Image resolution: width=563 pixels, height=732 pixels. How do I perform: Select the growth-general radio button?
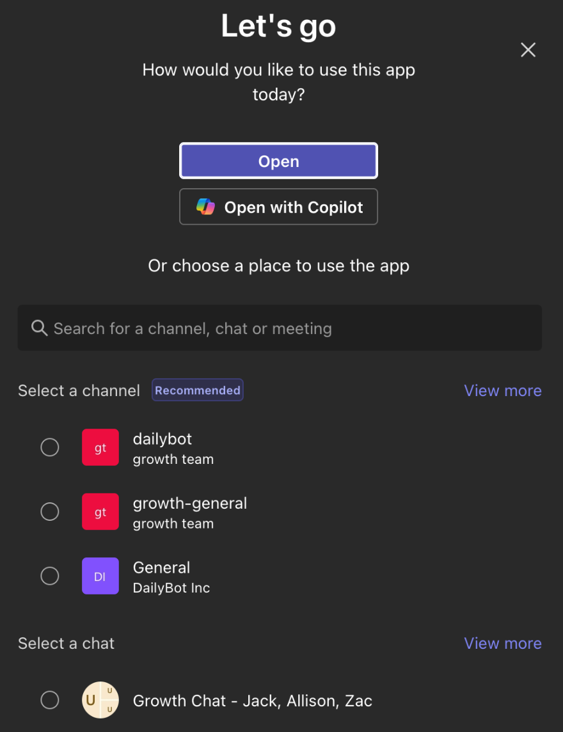(x=50, y=512)
